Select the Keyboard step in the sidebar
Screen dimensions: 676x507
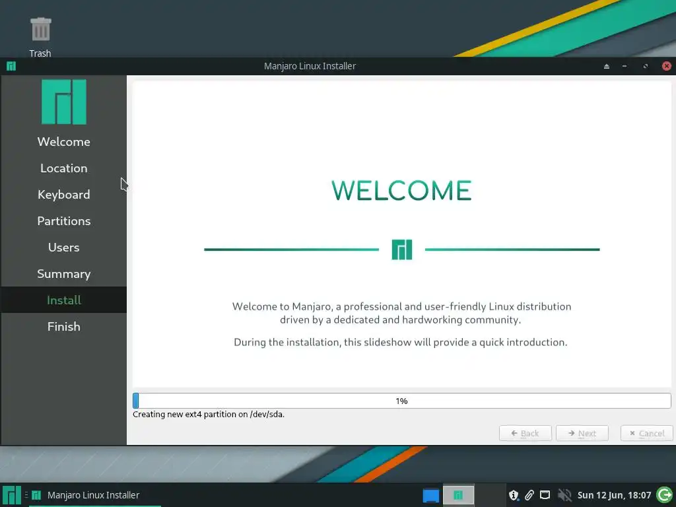tap(64, 195)
